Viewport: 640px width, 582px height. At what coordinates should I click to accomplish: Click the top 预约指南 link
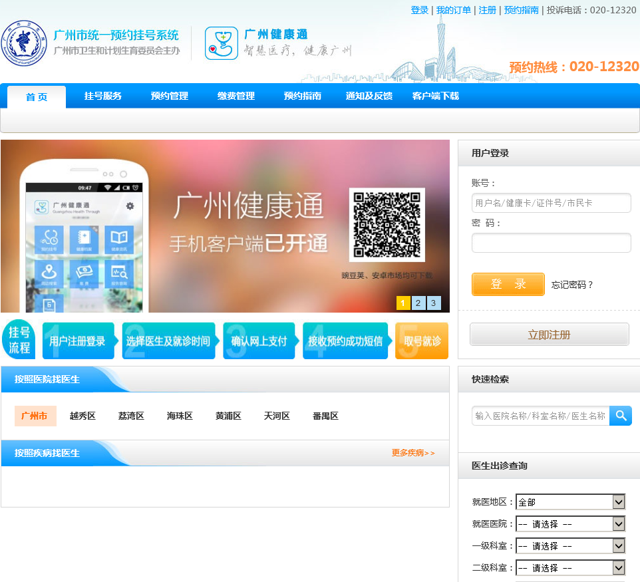[x=521, y=10]
